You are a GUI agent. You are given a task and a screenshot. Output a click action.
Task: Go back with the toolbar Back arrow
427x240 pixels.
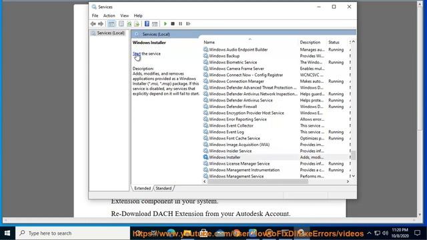click(x=93, y=24)
